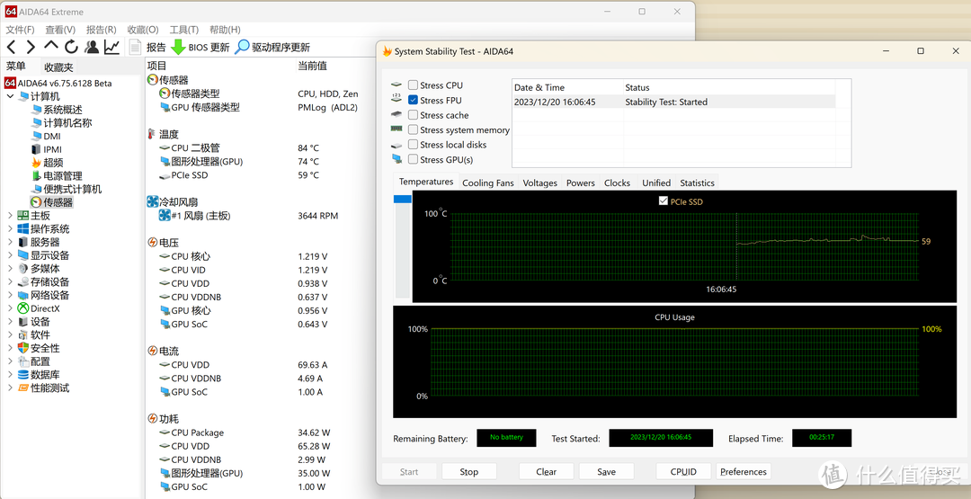Expand the 软件 tree node
Viewport: 971px width, 499px height.
pyautogui.click(x=10, y=335)
